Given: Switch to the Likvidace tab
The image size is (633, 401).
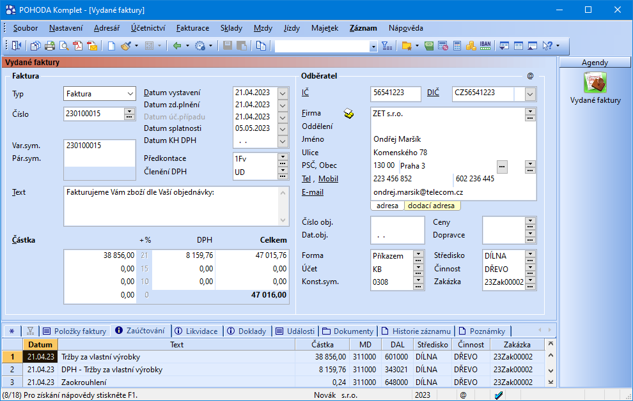Looking at the screenshot, I should [196, 331].
